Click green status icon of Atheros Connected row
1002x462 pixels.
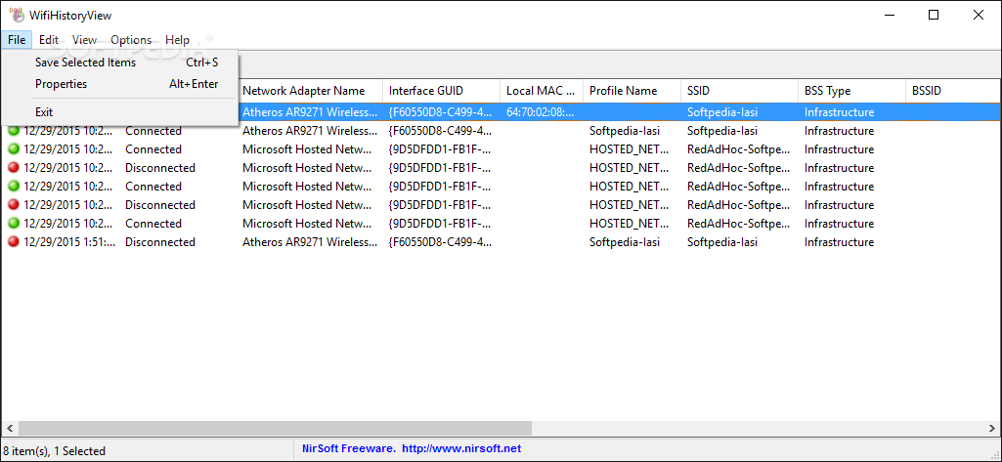(x=14, y=131)
